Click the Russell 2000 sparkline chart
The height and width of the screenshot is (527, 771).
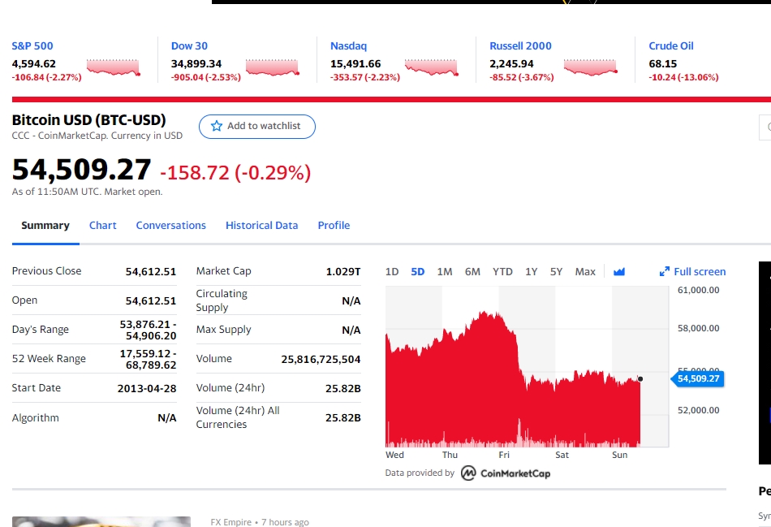click(591, 67)
